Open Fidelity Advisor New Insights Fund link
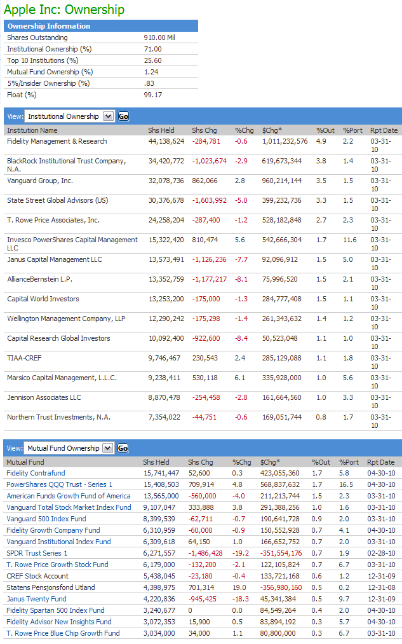This screenshot has width=402, height=644. point(59,622)
